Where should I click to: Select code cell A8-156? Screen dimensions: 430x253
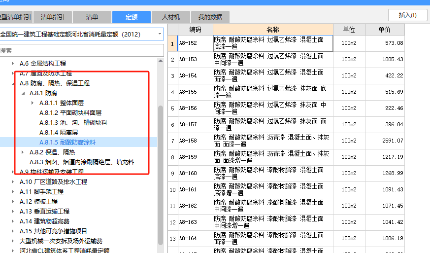(196, 108)
